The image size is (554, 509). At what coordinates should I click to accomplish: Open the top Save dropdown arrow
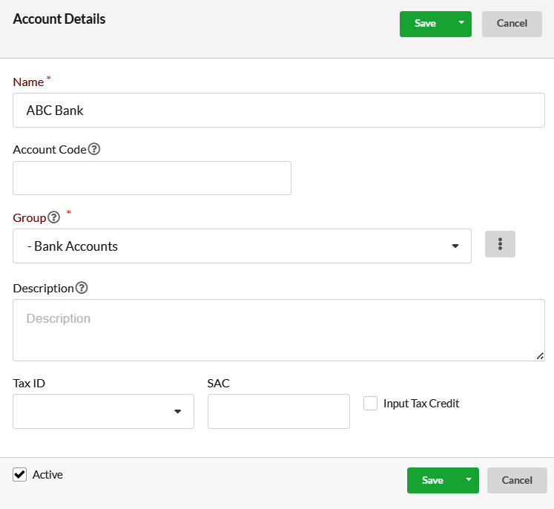click(x=461, y=23)
